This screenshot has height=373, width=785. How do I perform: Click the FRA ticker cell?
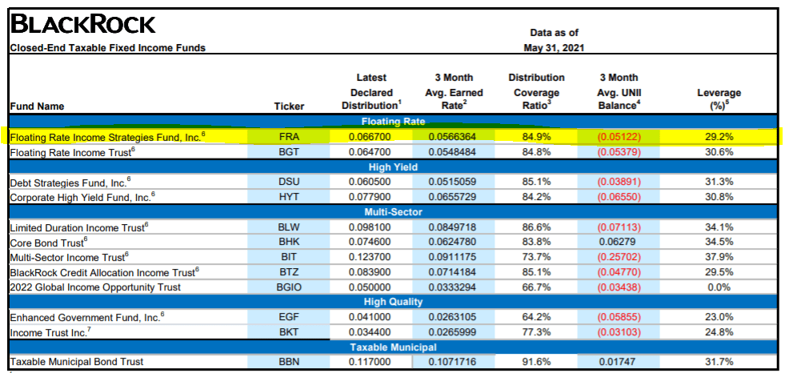click(288, 137)
